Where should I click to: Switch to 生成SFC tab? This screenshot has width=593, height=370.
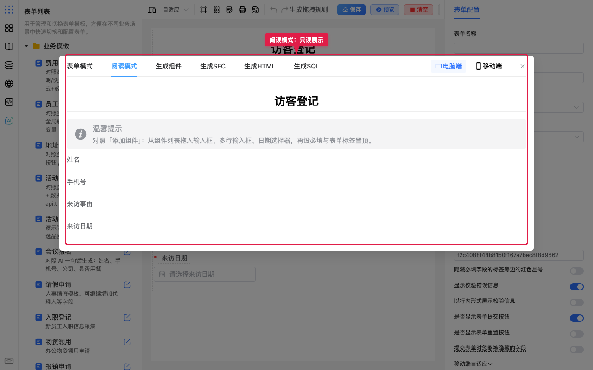213,66
